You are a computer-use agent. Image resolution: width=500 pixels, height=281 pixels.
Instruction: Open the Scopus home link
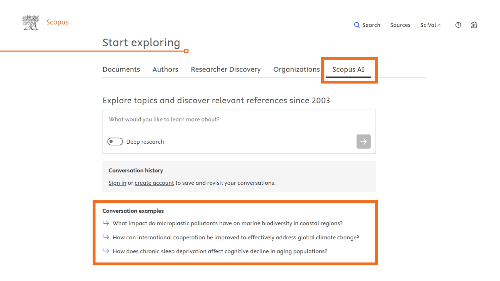pos(57,22)
